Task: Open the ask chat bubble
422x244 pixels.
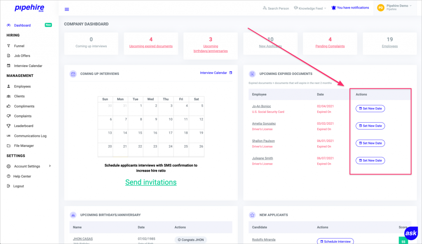Action: click(x=410, y=233)
